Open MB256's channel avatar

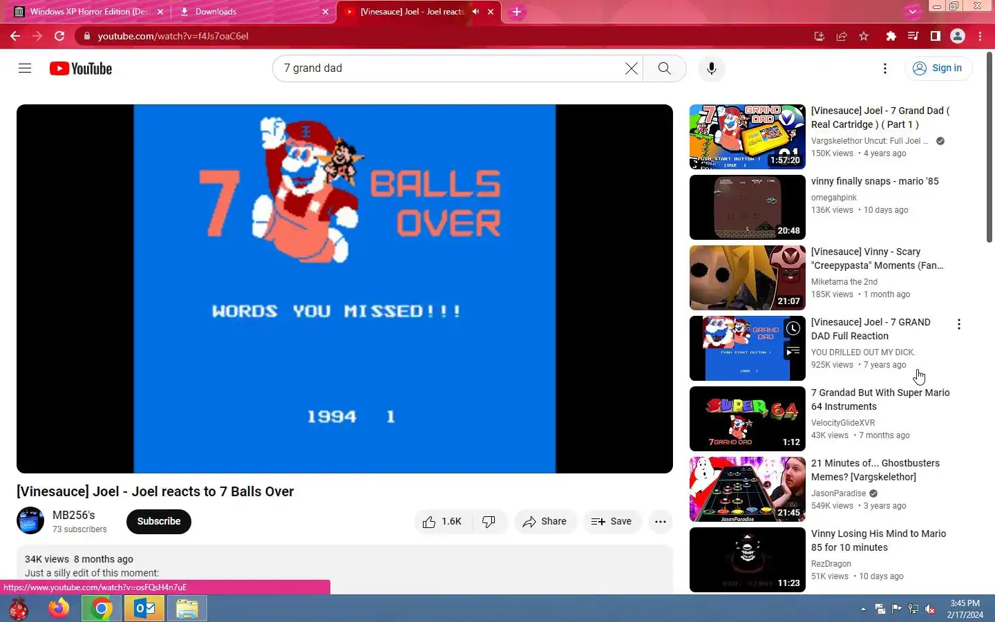30,521
